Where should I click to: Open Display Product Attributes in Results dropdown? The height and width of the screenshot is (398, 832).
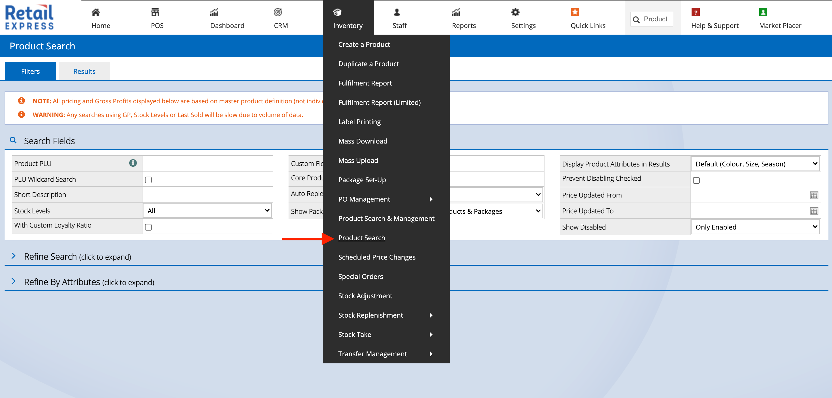pyautogui.click(x=755, y=164)
